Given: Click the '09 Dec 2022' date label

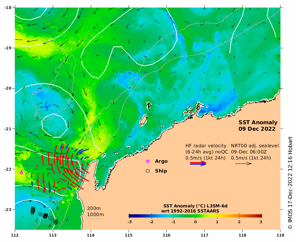Looking at the screenshot, I should [x=257, y=129].
